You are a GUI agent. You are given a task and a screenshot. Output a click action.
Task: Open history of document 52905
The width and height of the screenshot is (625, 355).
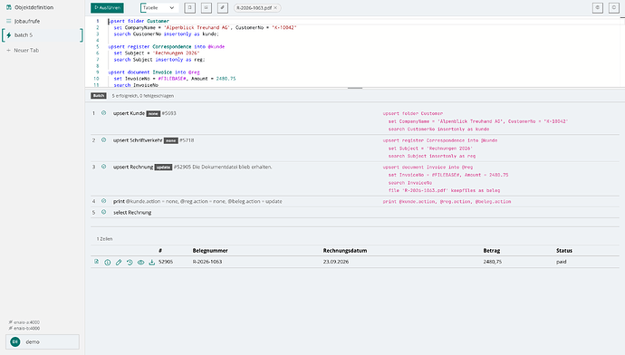pos(130,262)
